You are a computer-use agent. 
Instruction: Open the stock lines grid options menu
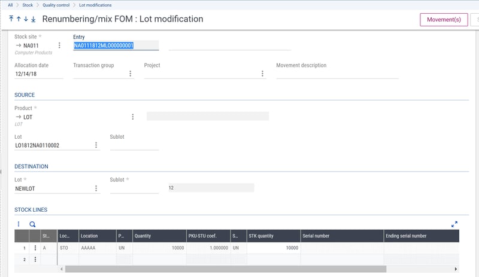tap(19, 224)
